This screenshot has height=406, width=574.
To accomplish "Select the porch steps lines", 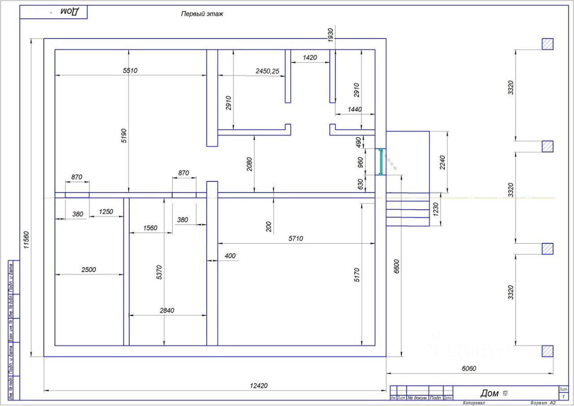I will (x=408, y=209).
